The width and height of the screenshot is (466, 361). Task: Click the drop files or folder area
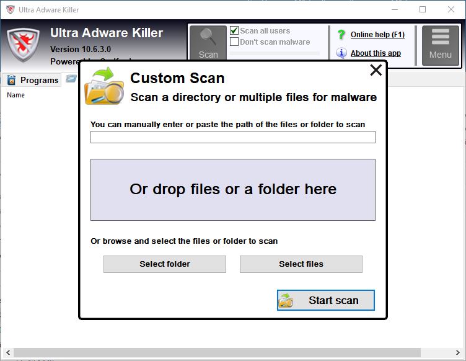coord(233,190)
